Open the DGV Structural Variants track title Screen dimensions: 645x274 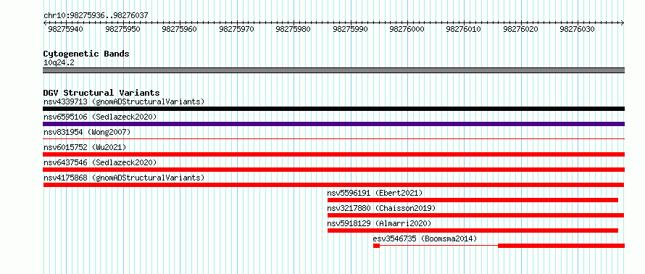pos(101,93)
